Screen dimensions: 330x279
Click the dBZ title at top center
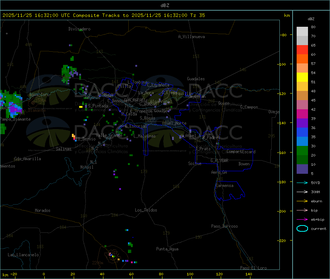tap(165, 5)
